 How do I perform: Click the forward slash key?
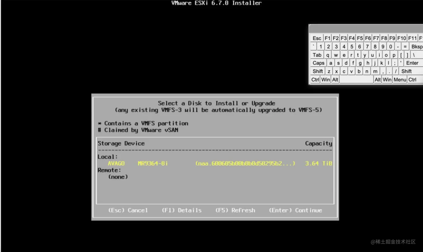tap(396, 71)
